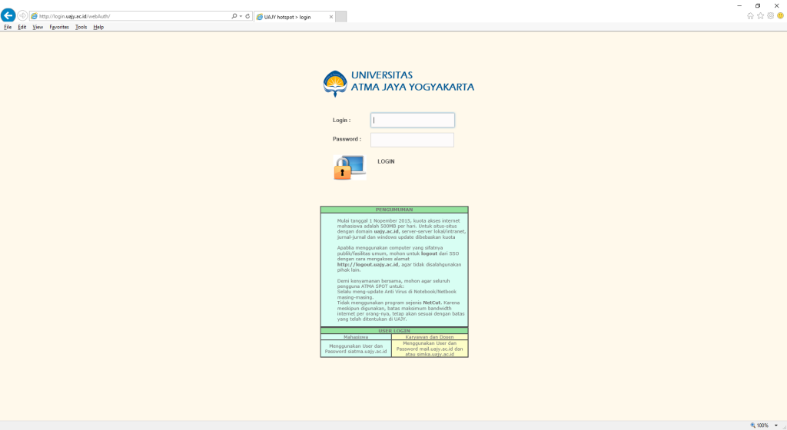Click the siatma.uajy.ac.id password note cell
This screenshot has height=430, width=787.
[356, 349]
